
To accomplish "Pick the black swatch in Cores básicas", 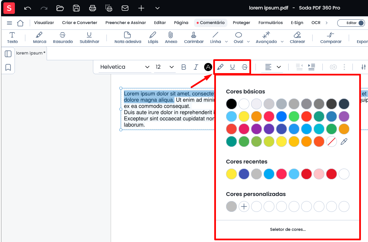I will 231,104.
